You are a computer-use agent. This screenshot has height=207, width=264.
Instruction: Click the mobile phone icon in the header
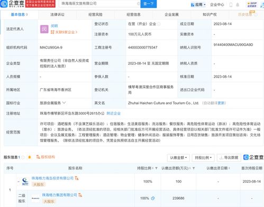231,5
